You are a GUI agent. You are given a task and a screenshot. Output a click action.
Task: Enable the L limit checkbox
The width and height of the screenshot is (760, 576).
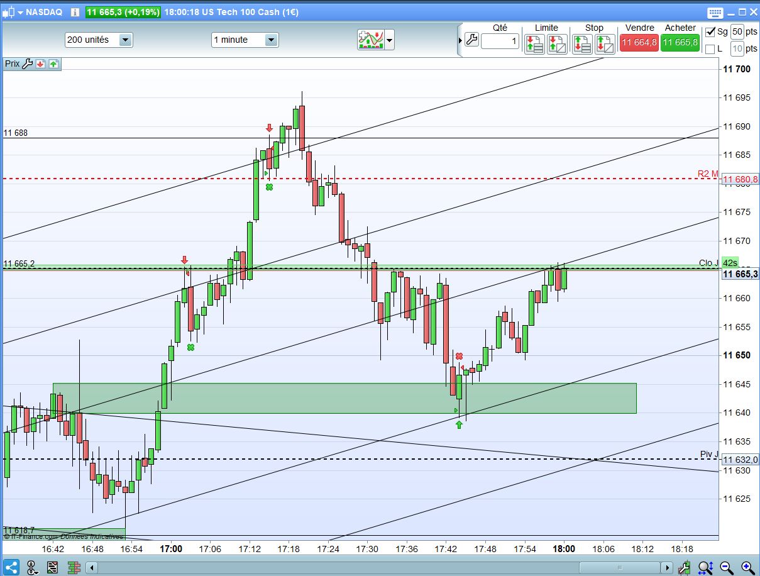click(x=710, y=48)
